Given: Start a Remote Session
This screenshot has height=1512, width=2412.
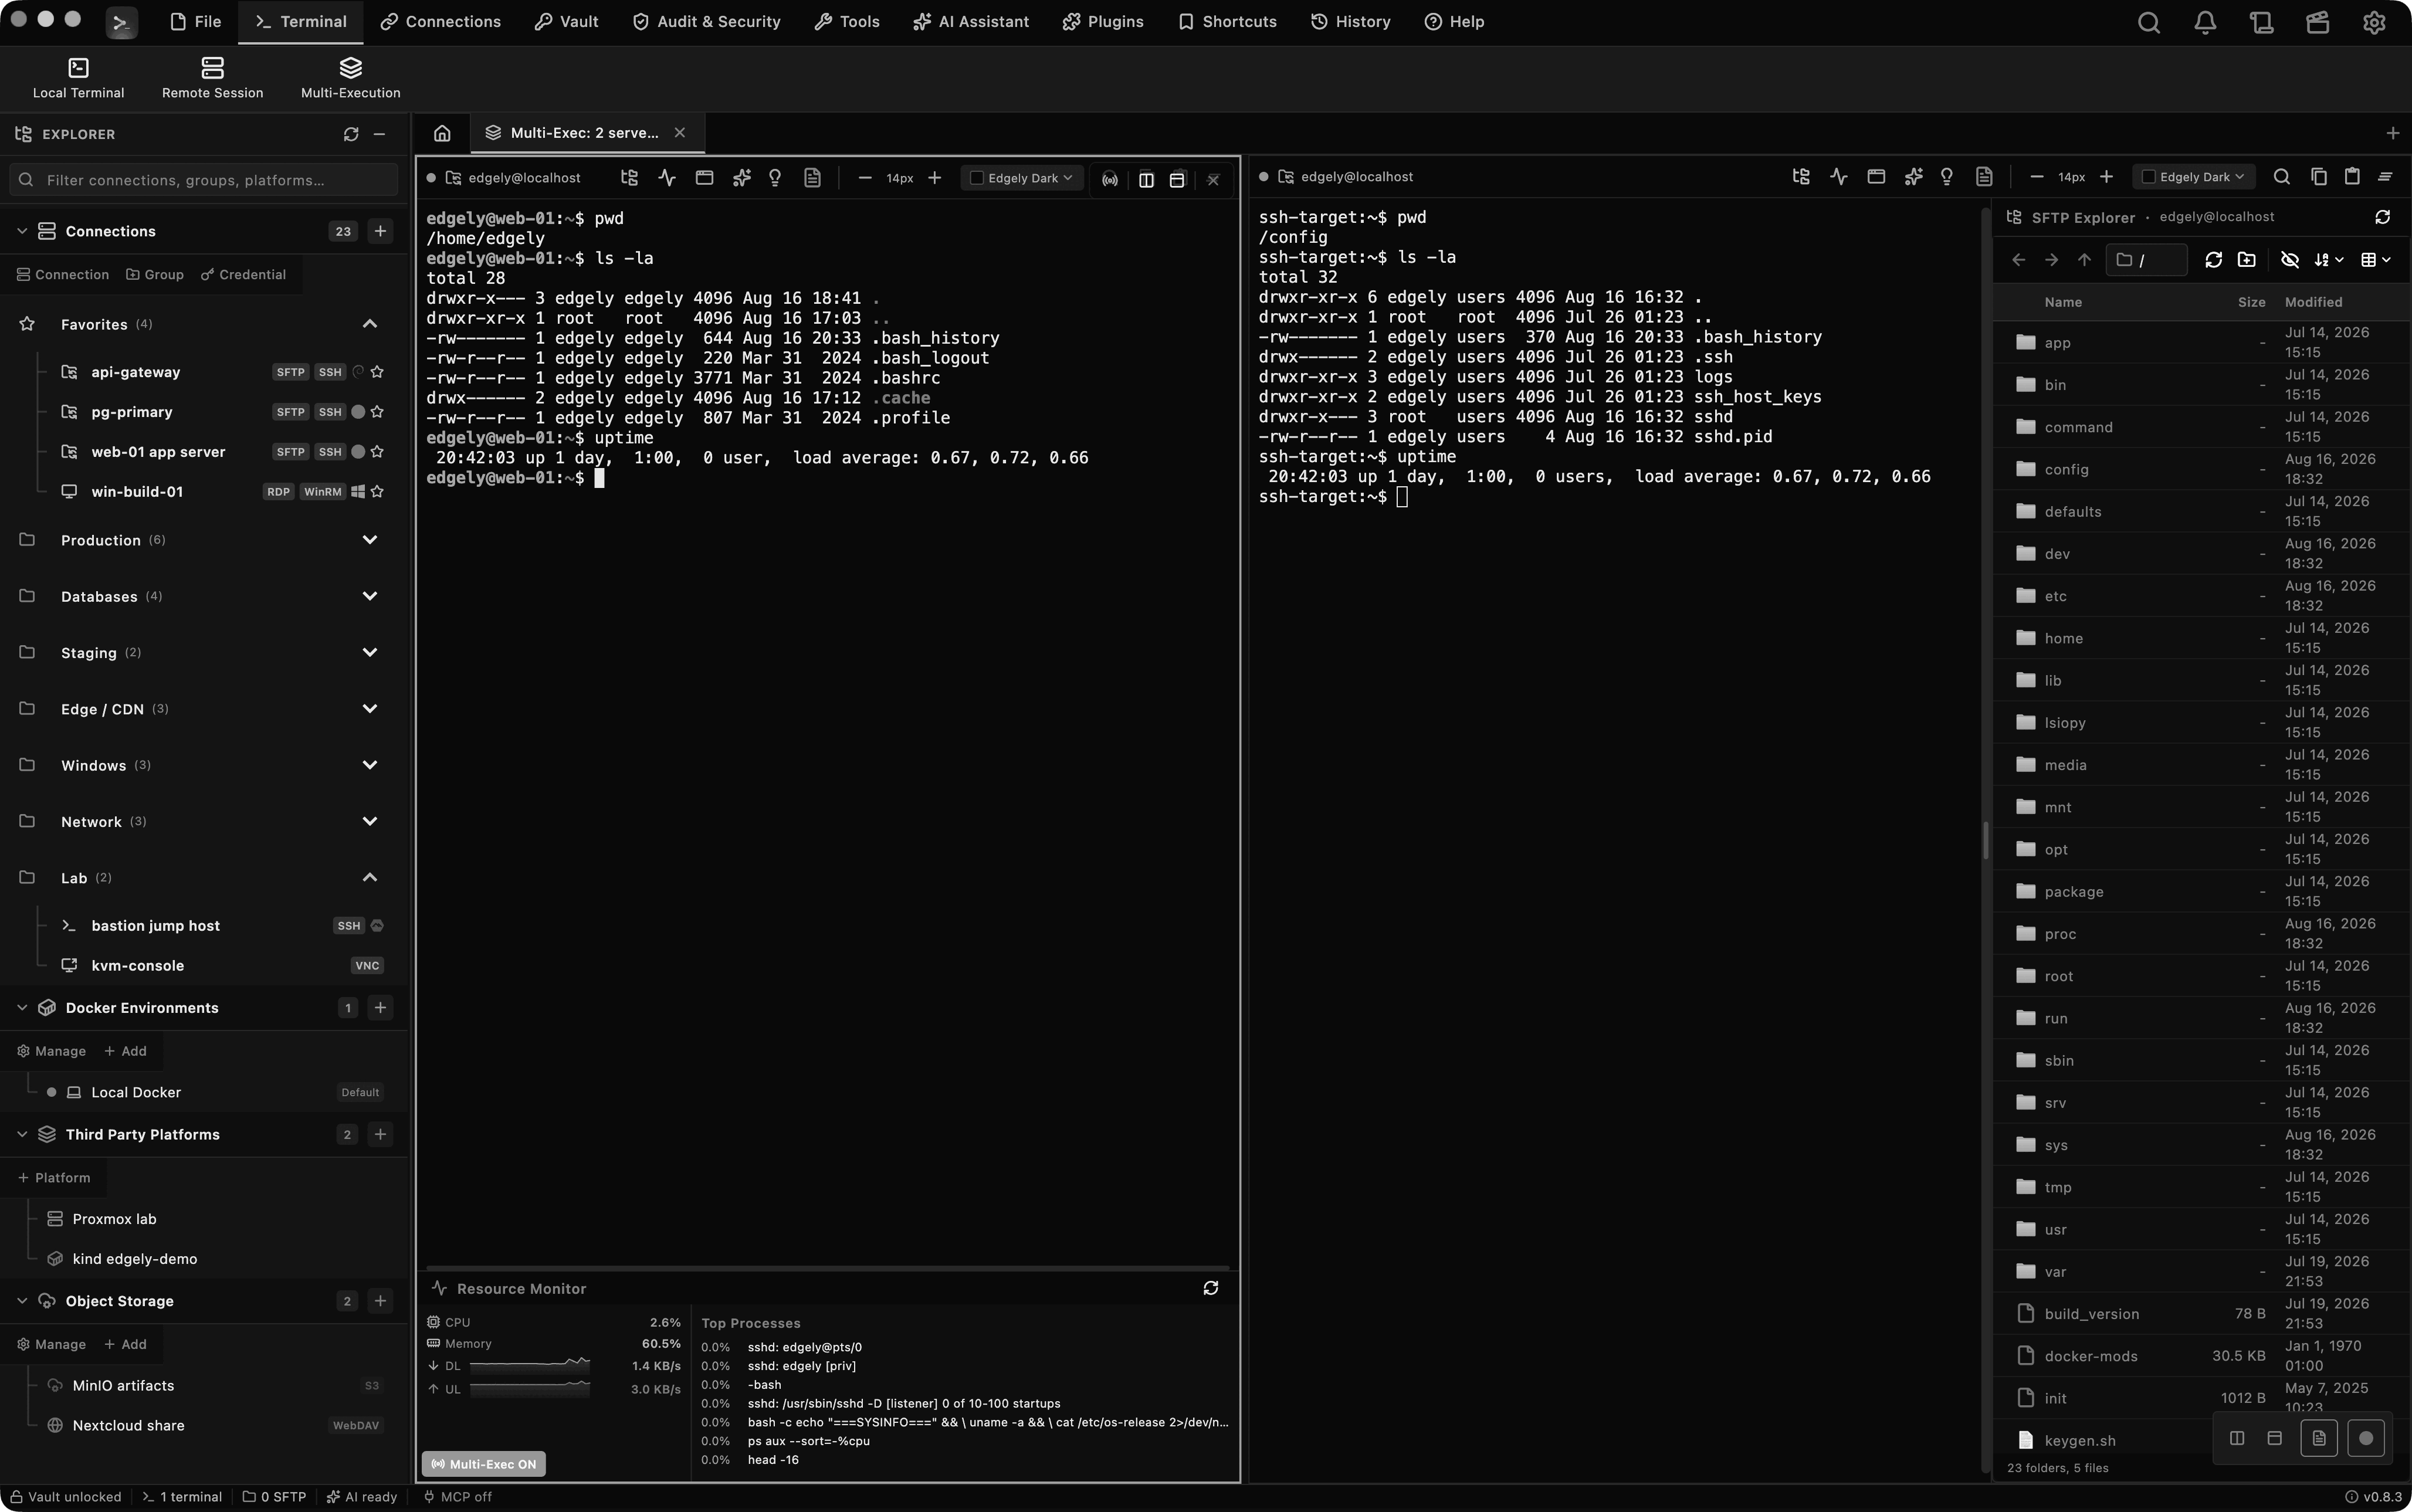Looking at the screenshot, I should pos(212,78).
